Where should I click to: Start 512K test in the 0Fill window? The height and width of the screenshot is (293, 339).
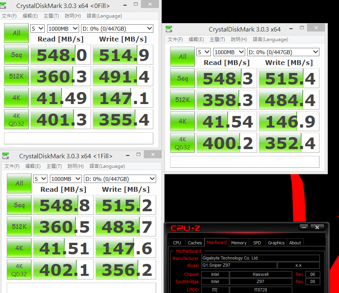(16, 76)
